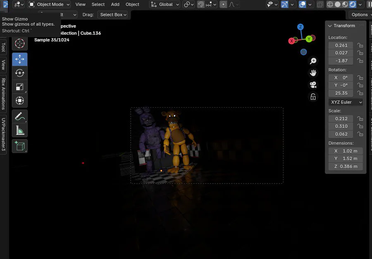372x259 pixels.
Task: Collapse the Transform panel
Action: (330, 26)
